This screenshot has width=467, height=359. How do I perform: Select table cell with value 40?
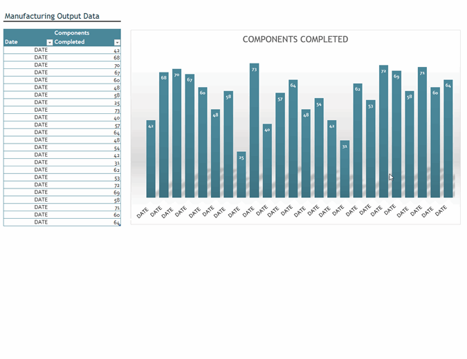pos(87,117)
